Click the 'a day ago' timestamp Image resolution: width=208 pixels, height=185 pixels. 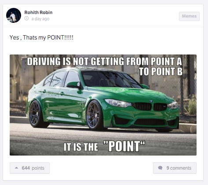tap(40, 19)
